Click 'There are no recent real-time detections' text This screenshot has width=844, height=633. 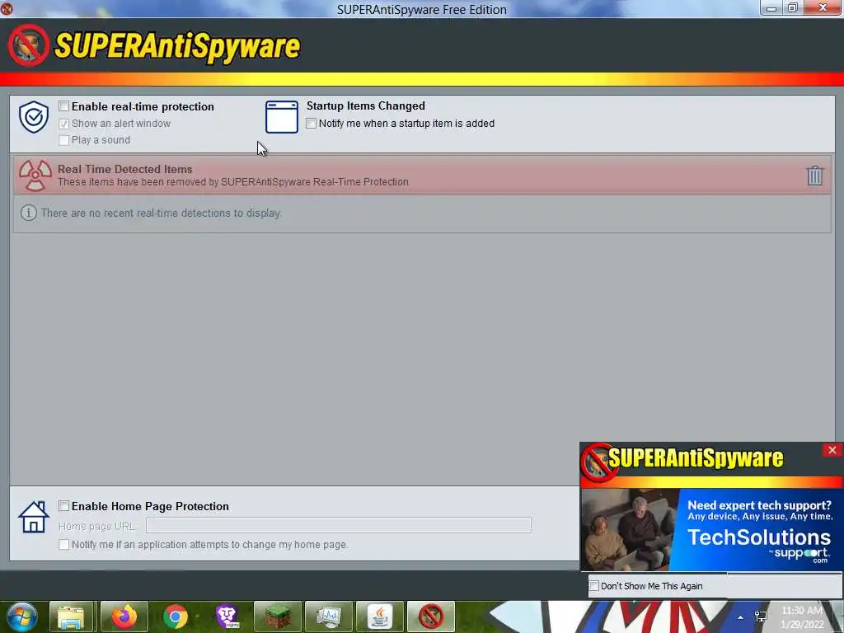pos(161,213)
